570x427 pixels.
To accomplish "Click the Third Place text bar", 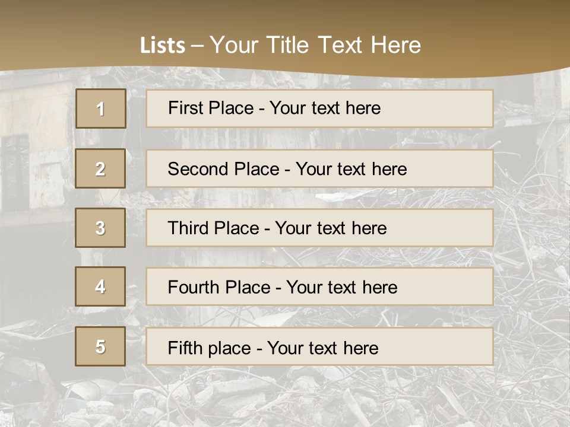I will click(319, 228).
